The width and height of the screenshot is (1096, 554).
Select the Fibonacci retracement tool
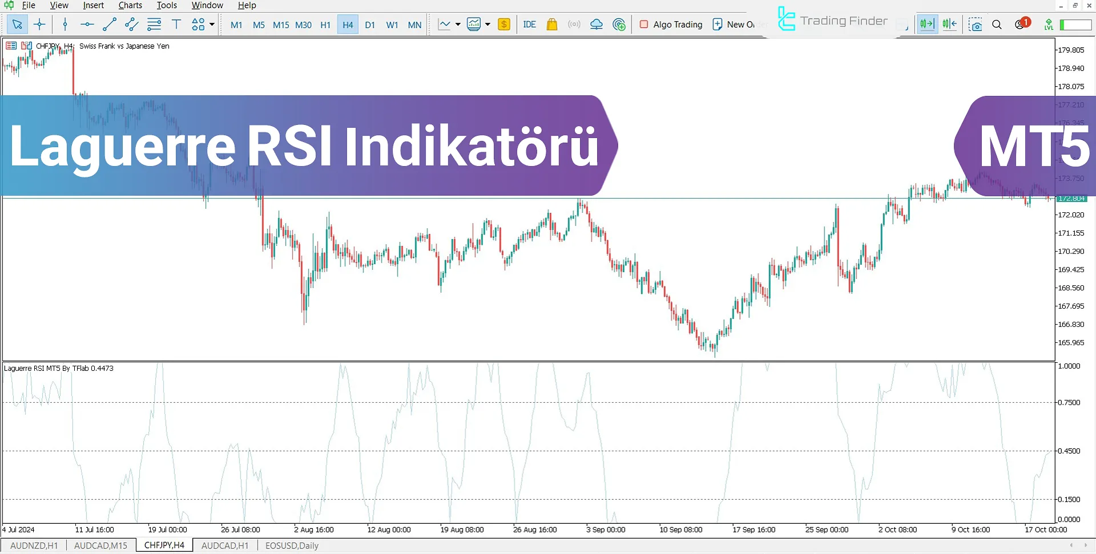tap(154, 25)
